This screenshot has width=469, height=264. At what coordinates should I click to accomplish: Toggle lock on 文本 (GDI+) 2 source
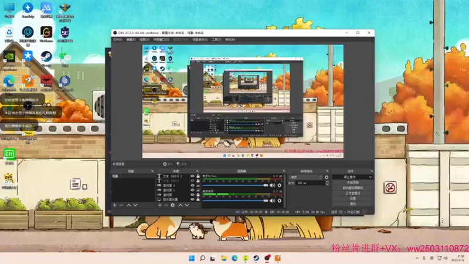pyautogui.click(x=198, y=177)
